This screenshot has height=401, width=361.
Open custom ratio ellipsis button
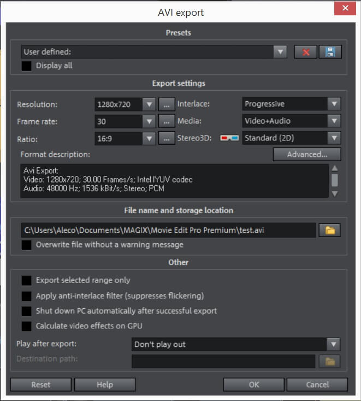(167, 138)
